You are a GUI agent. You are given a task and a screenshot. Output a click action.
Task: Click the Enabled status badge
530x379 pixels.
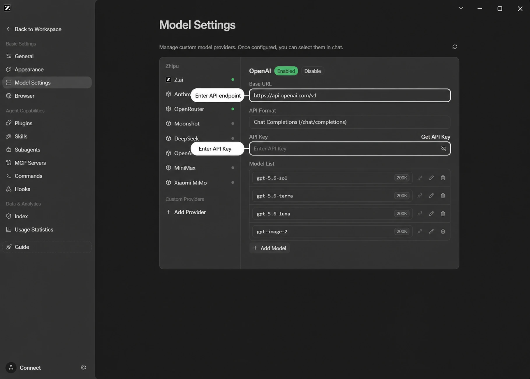[x=286, y=71]
